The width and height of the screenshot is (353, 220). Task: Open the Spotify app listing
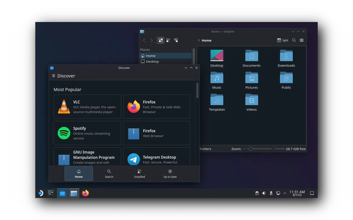point(87,133)
